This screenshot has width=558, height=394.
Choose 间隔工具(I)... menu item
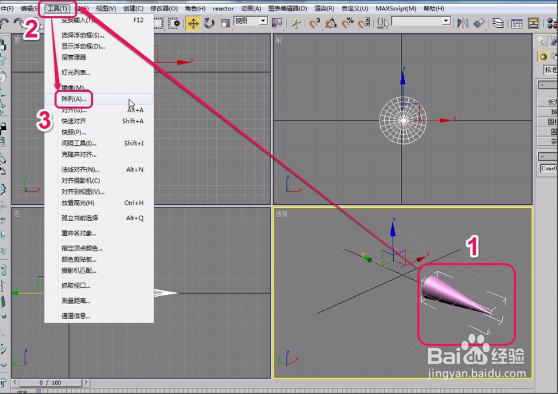pos(99,143)
